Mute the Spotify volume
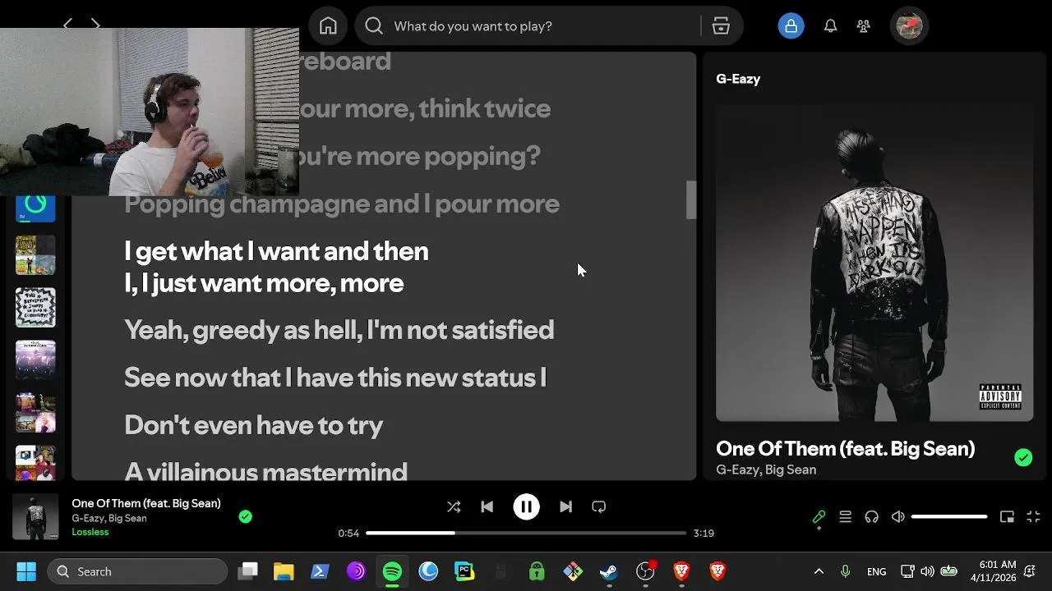This screenshot has height=591, width=1052. (898, 517)
